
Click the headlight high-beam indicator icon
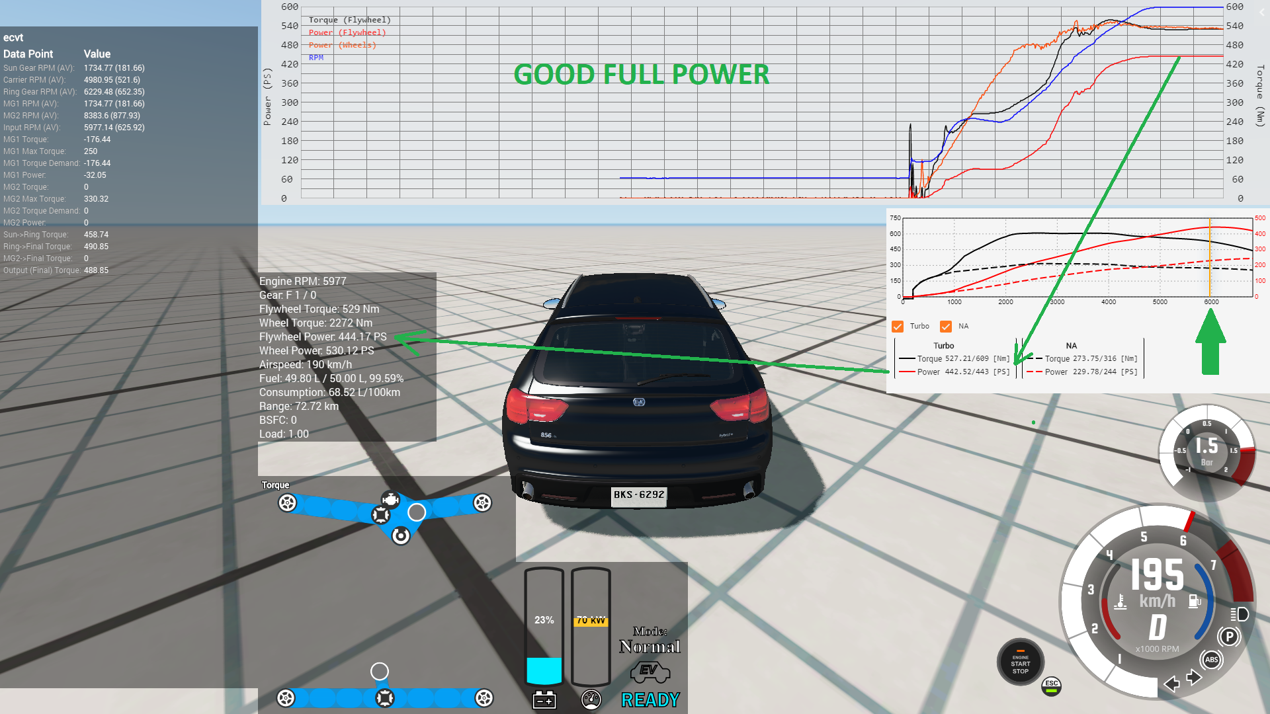(1240, 614)
